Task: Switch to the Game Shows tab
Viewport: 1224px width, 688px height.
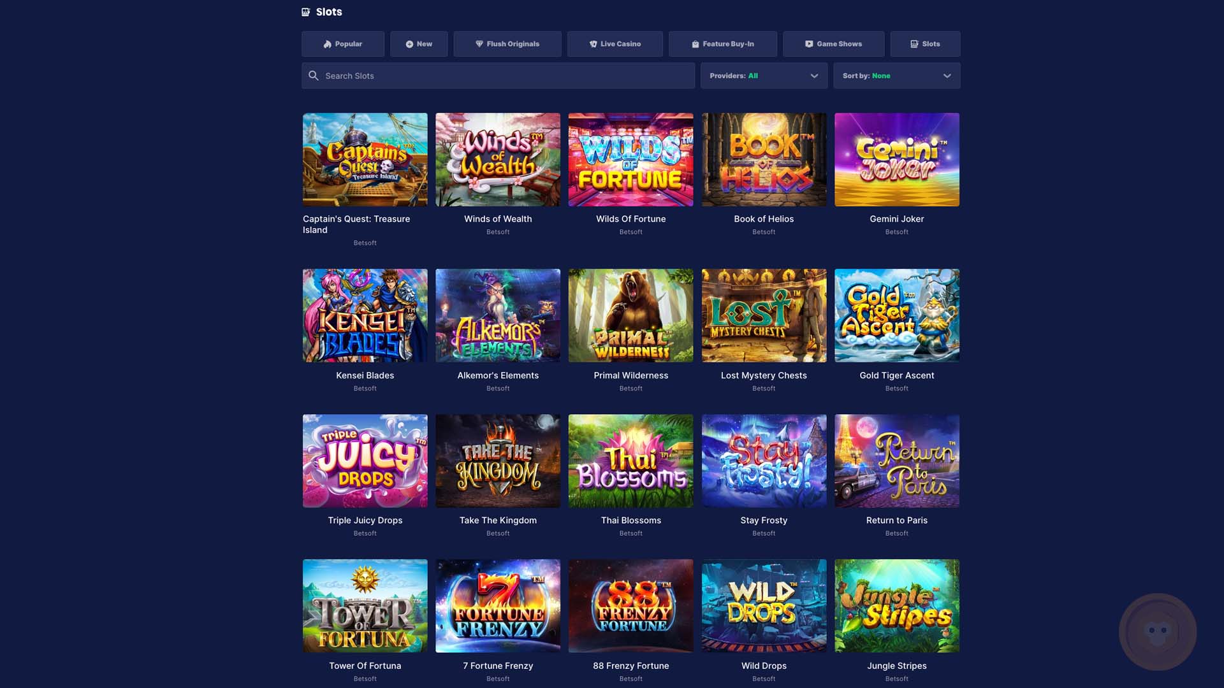Action: [833, 44]
